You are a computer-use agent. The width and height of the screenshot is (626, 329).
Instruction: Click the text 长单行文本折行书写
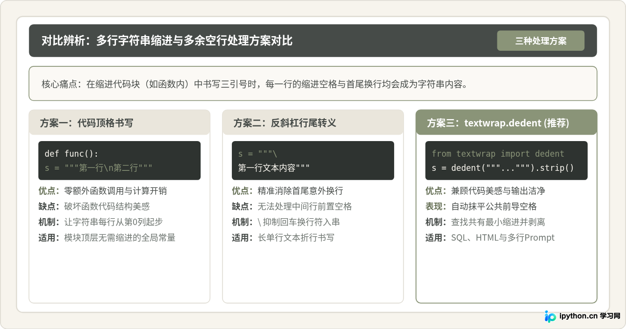click(296, 238)
